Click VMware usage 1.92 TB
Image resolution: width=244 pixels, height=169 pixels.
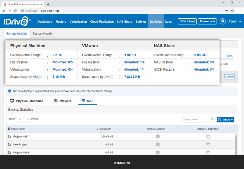pos(130,55)
